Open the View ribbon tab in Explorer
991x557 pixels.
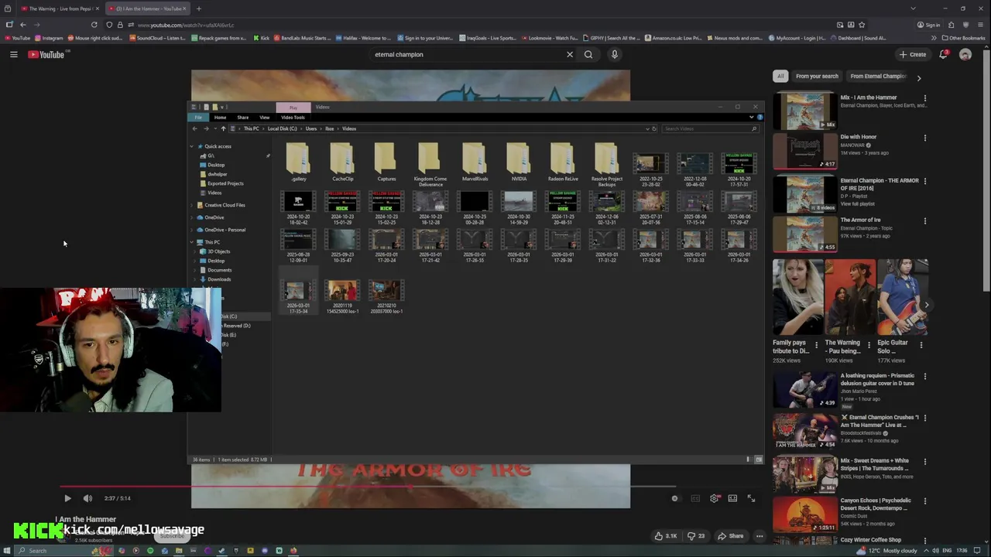tap(264, 118)
